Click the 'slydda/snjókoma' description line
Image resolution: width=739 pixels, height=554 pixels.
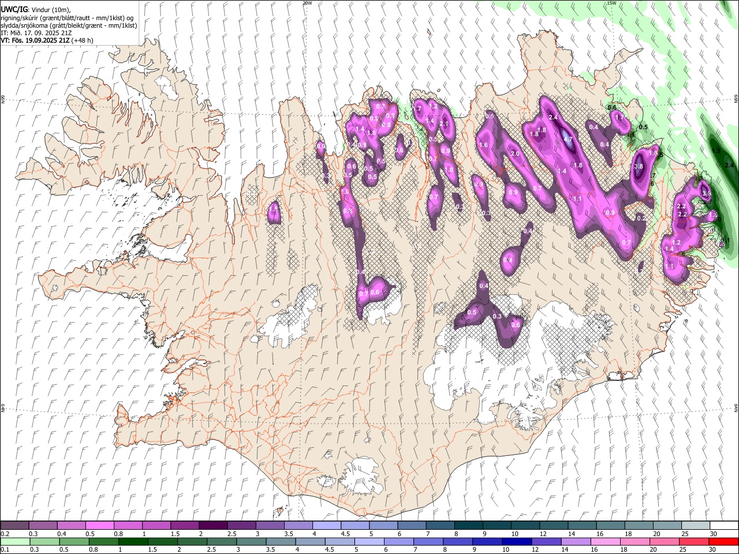click(69, 25)
